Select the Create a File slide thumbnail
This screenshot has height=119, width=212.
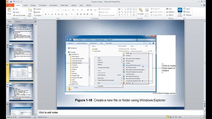[21, 53]
